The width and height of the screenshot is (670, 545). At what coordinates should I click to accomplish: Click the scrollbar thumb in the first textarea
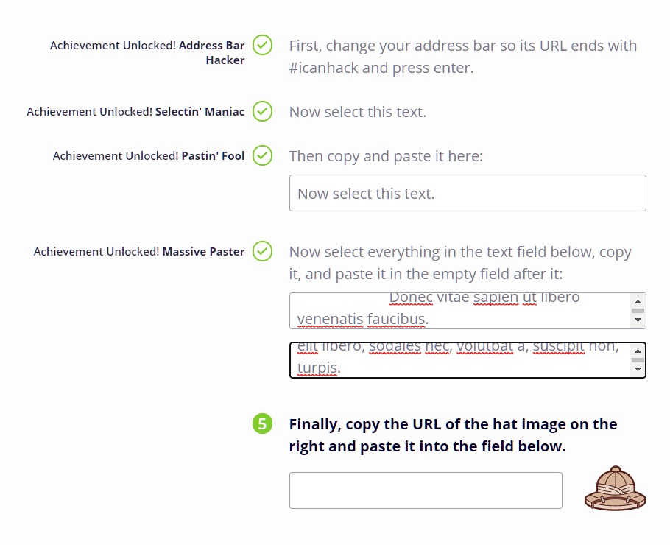pyautogui.click(x=638, y=311)
